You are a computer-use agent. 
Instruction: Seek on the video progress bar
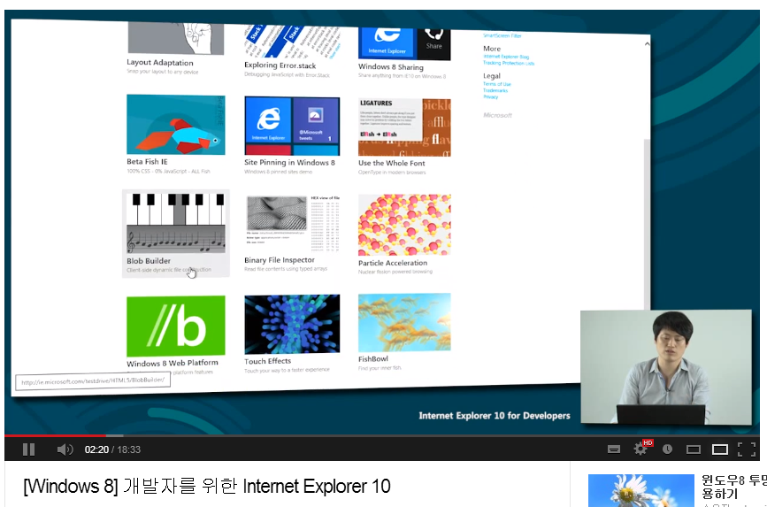381,435
